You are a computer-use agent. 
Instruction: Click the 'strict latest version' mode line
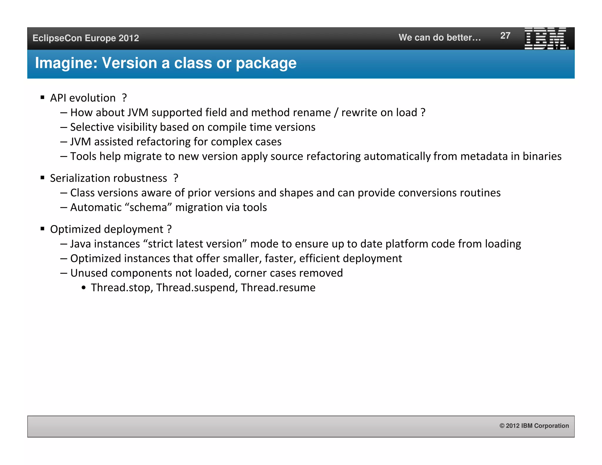tap(295, 244)
